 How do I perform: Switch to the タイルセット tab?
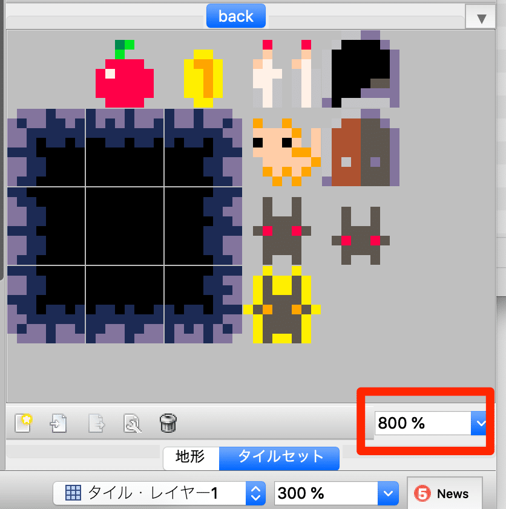click(x=279, y=459)
